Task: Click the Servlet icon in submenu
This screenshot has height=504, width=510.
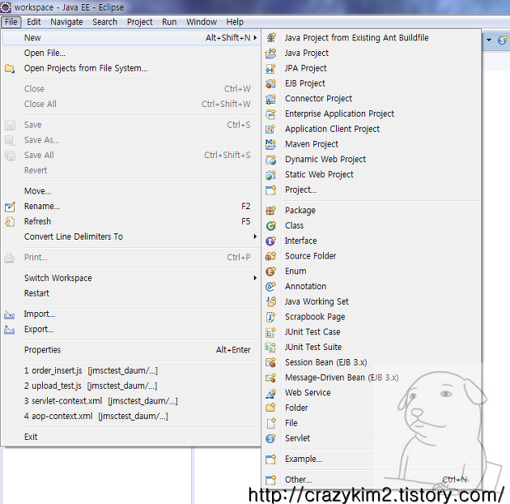Action: pos(270,438)
